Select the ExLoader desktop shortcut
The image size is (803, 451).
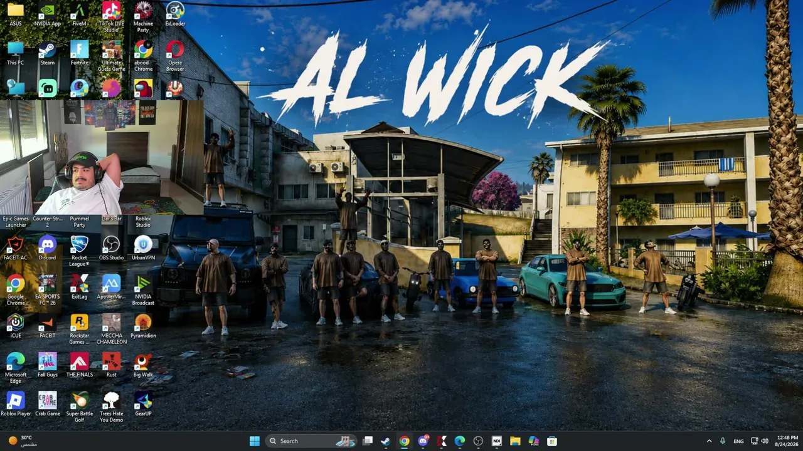pyautogui.click(x=175, y=14)
